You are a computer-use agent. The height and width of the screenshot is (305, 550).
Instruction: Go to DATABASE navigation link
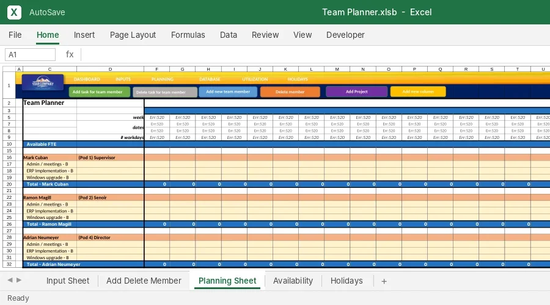point(210,79)
